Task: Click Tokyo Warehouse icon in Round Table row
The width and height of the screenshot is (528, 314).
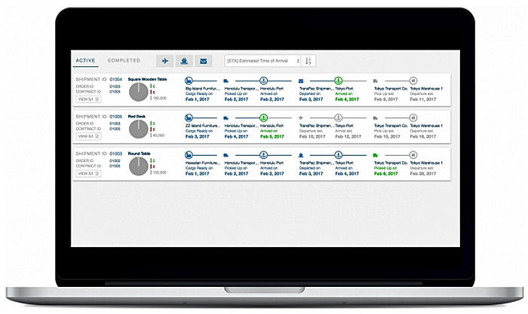Action: coord(413,155)
